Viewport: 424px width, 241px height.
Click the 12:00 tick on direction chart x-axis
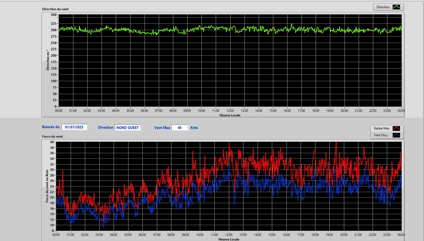[230, 111]
